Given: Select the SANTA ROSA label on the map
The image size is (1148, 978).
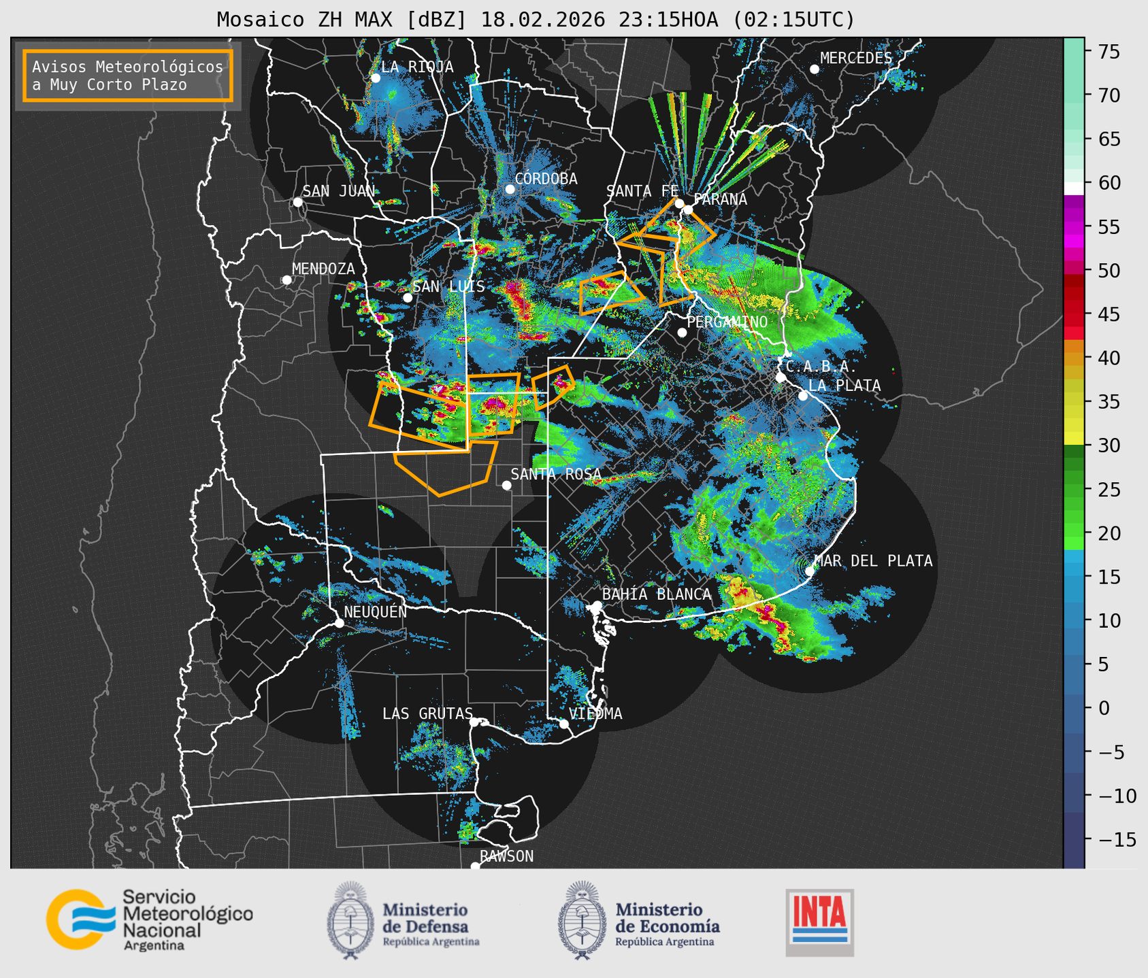Looking at the screenshot, I should [556, 474].
